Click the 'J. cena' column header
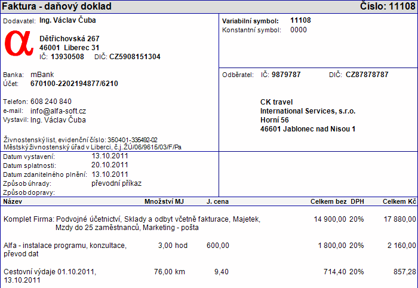The image size is (418, 288). pos(217,201)
